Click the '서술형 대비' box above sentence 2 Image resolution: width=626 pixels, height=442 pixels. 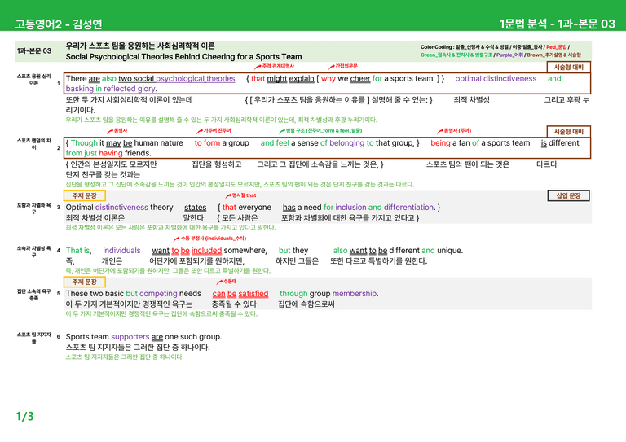(x=568, y=132)
